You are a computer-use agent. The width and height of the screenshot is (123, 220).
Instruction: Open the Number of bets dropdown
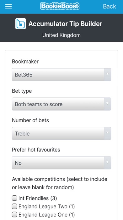coord(61,133)
